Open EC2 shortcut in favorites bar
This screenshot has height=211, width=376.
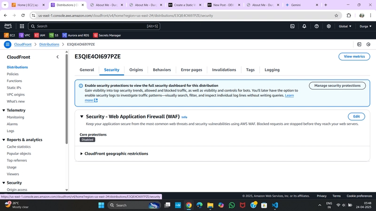pos(9,35)
